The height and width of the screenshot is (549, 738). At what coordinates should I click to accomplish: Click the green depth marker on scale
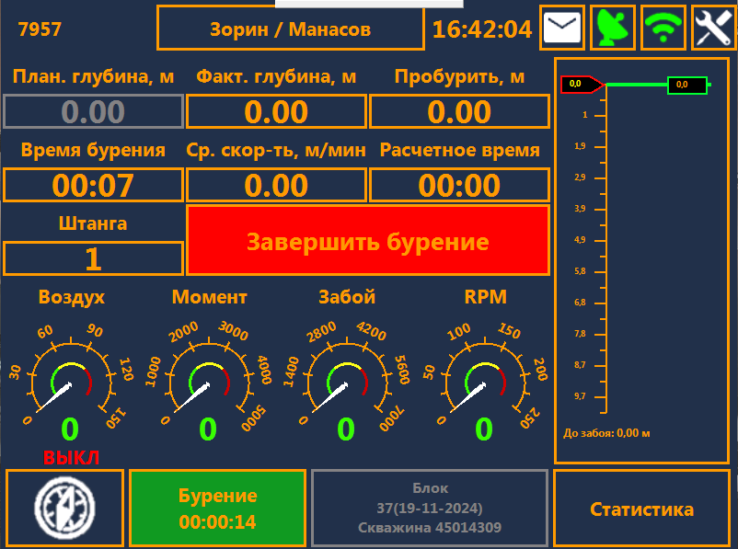coord(686,85)
